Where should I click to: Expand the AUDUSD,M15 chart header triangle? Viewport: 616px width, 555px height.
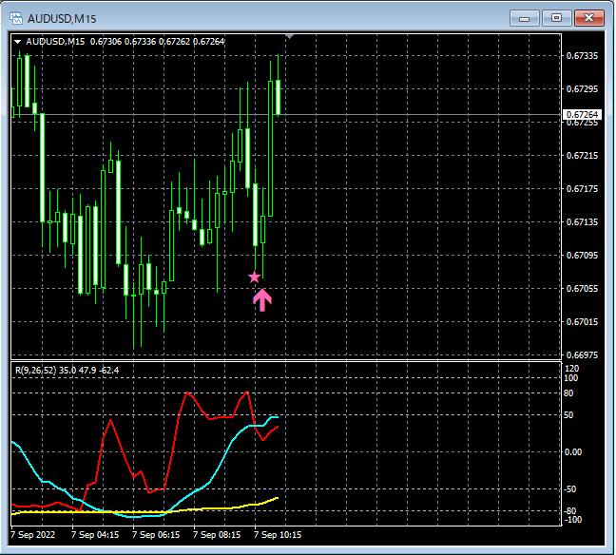(18, 42)
